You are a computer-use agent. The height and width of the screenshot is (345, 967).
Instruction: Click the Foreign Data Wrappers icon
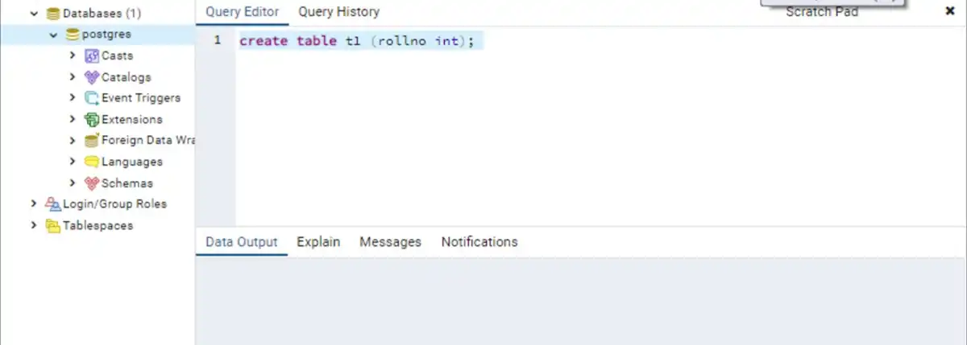(x=92, y=140)
